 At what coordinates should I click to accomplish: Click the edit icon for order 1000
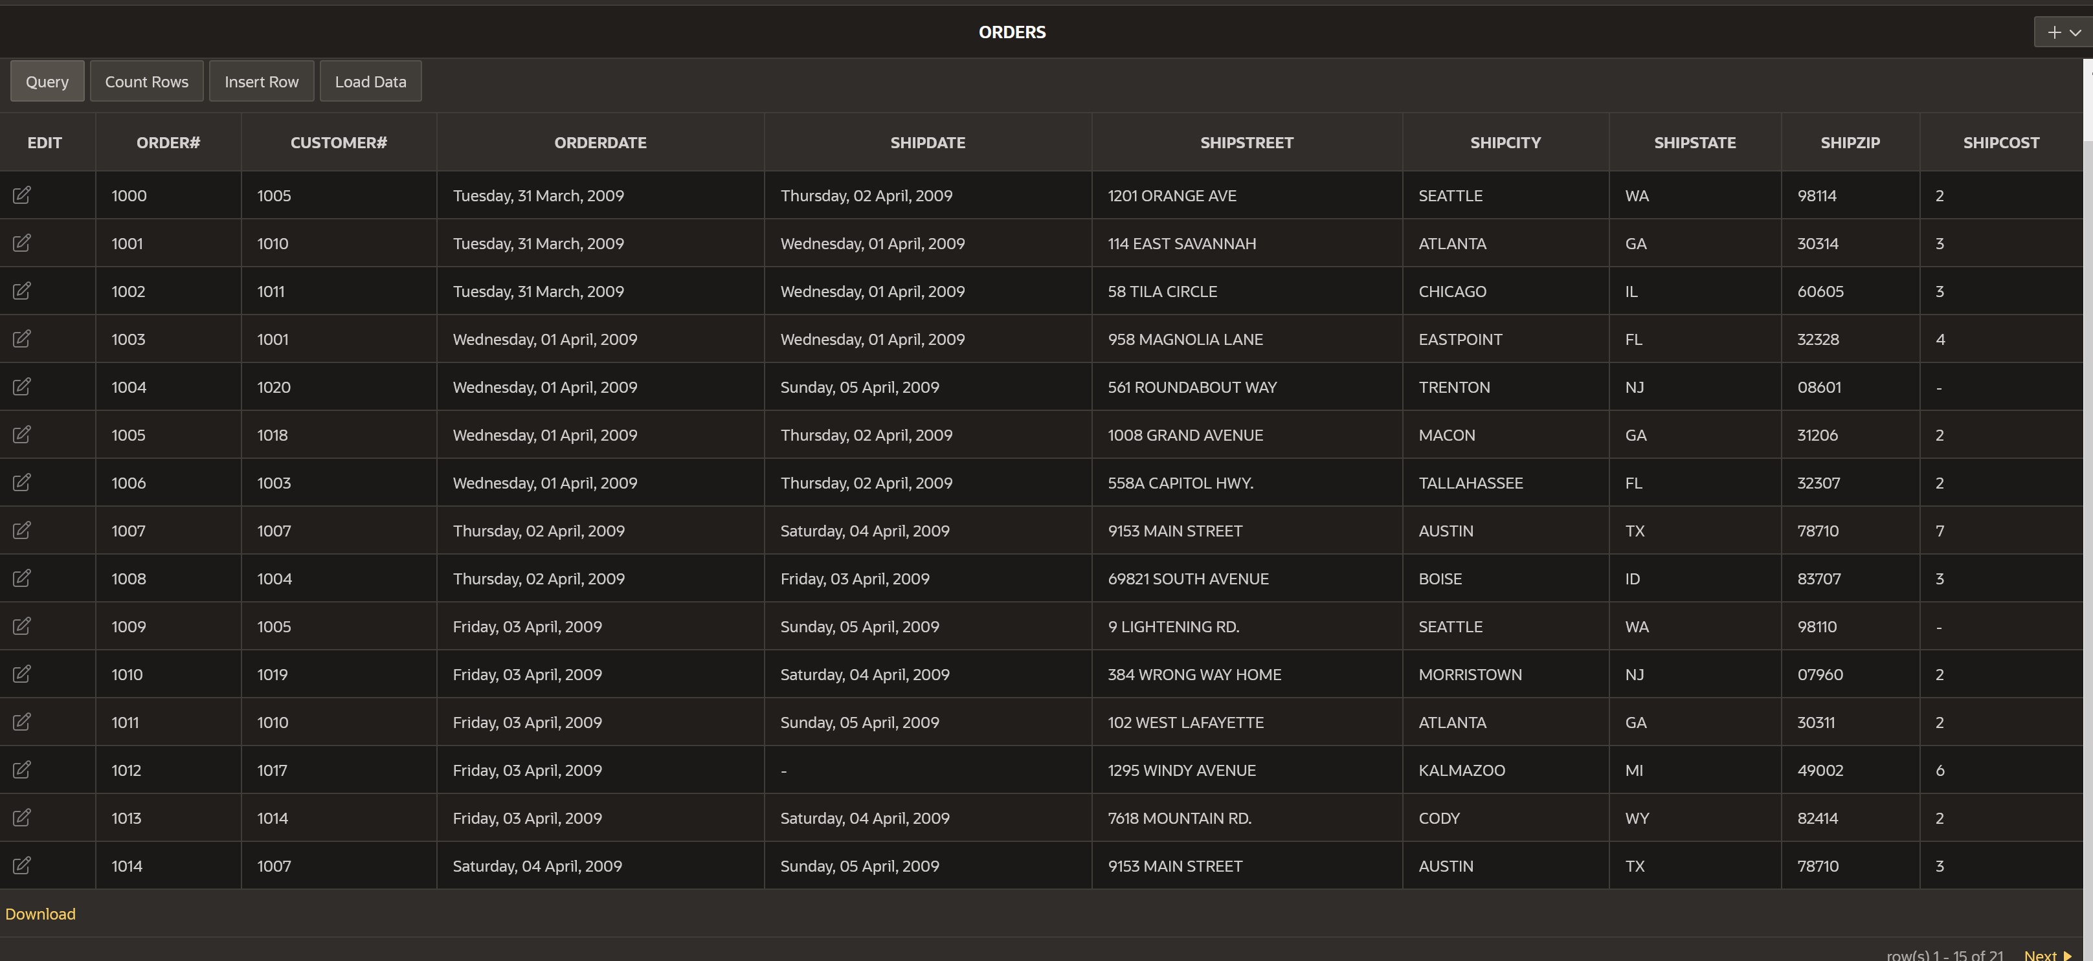(x=22, y=195)
